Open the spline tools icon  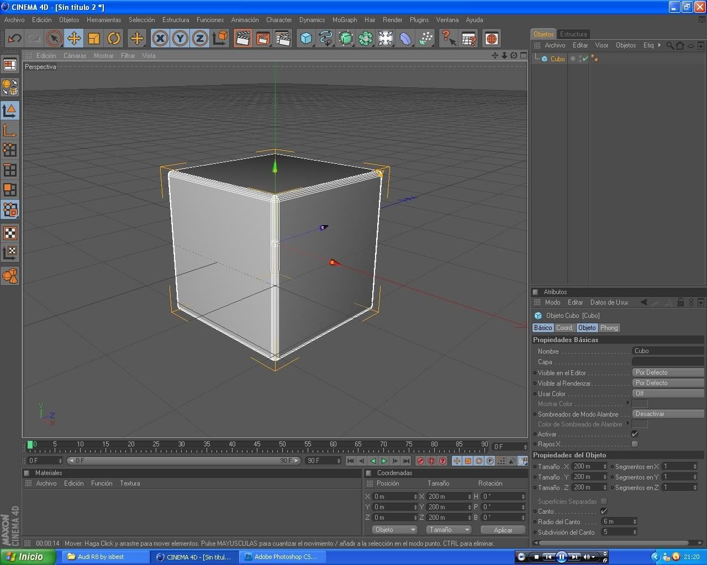(326, 38)
